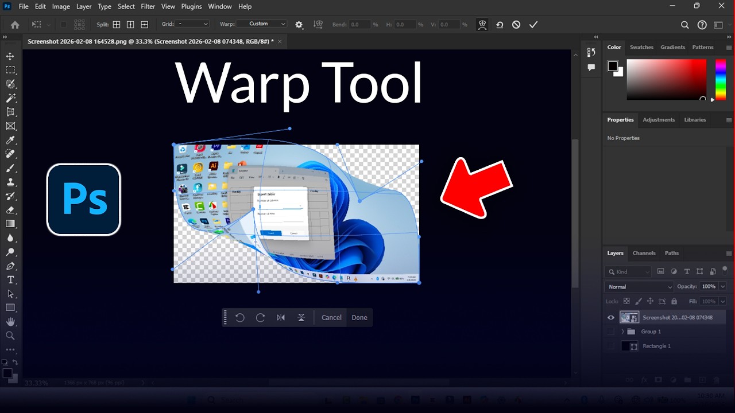Rotate counterclockwise in the floating taskbar

point(240,318)
